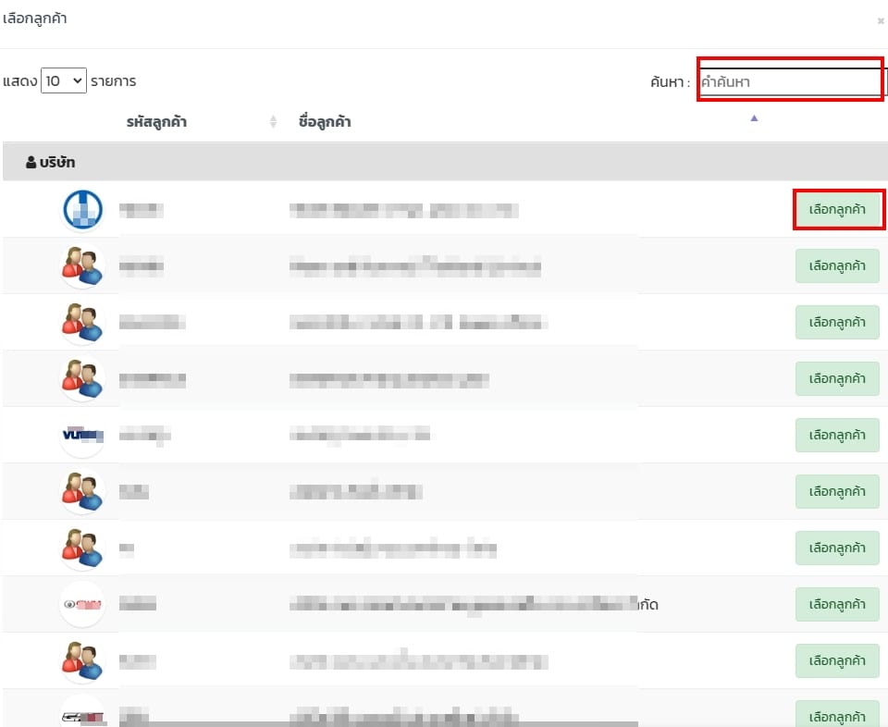Click the person icon beside บริษัท group header
The image size is (888, 727).
coord(31,163)
